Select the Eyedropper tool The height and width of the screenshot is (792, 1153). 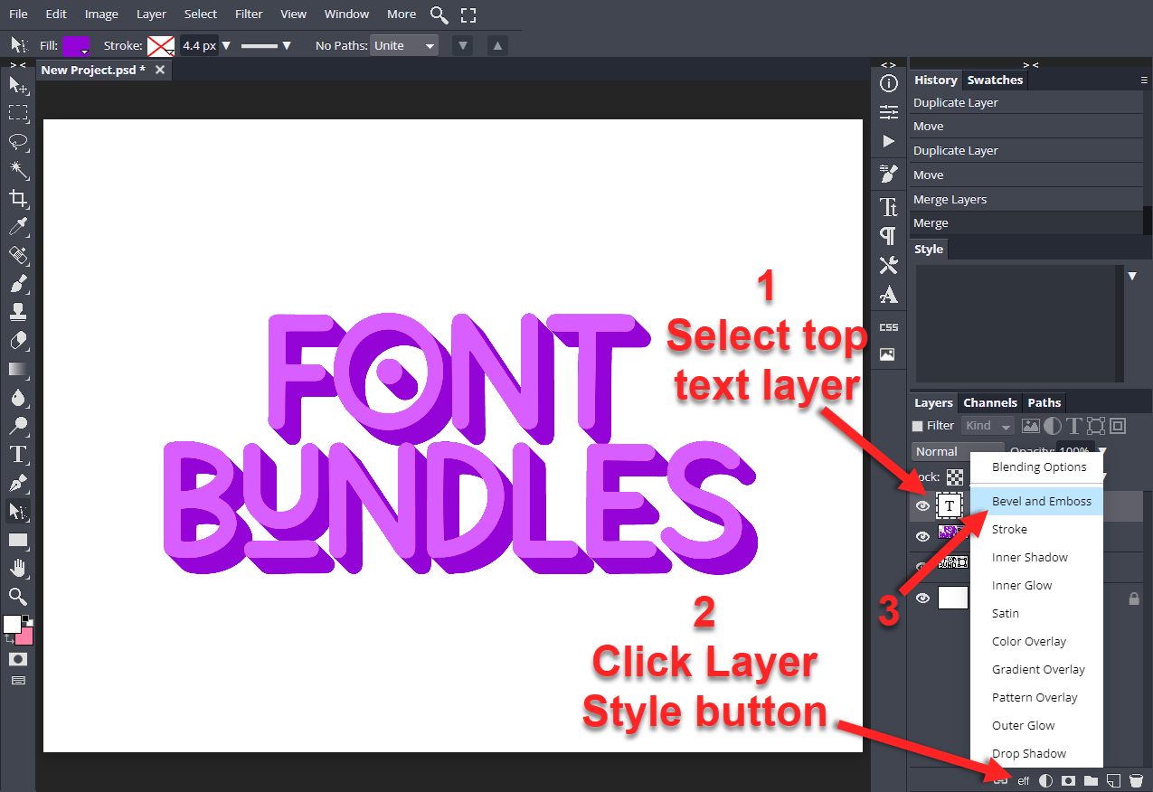coord(18,227)
